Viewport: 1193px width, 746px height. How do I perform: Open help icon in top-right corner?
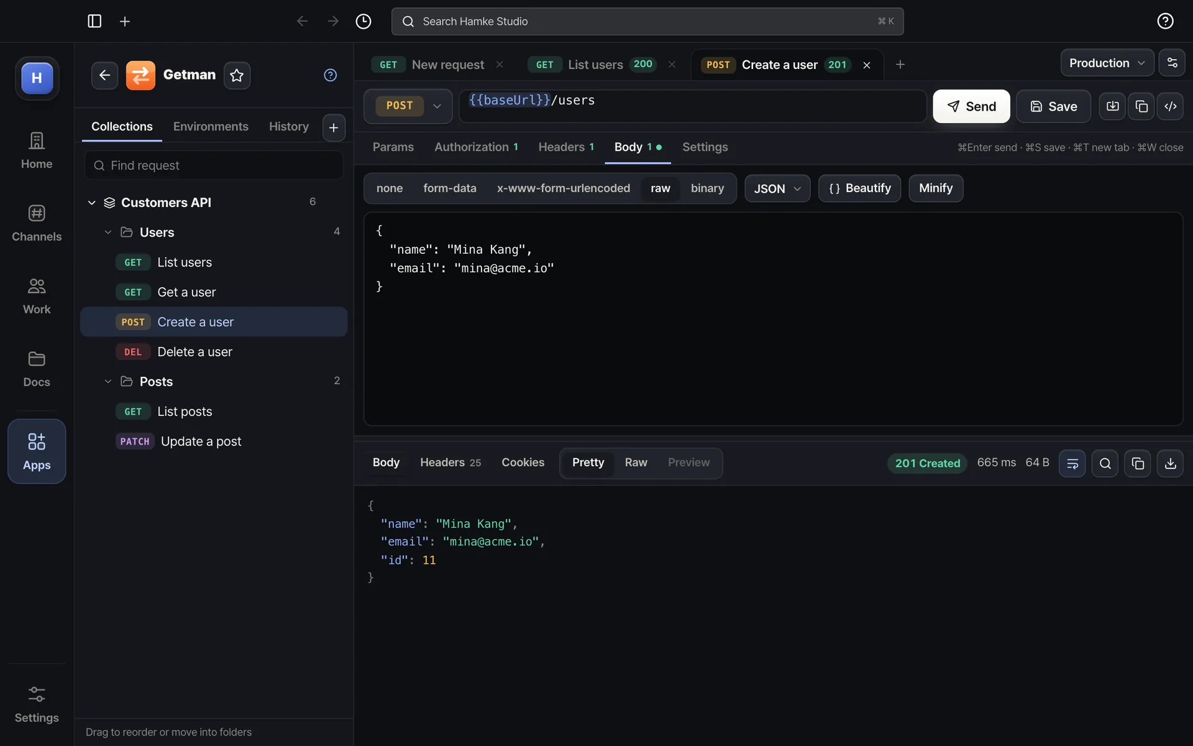(x=1165, y=21)
